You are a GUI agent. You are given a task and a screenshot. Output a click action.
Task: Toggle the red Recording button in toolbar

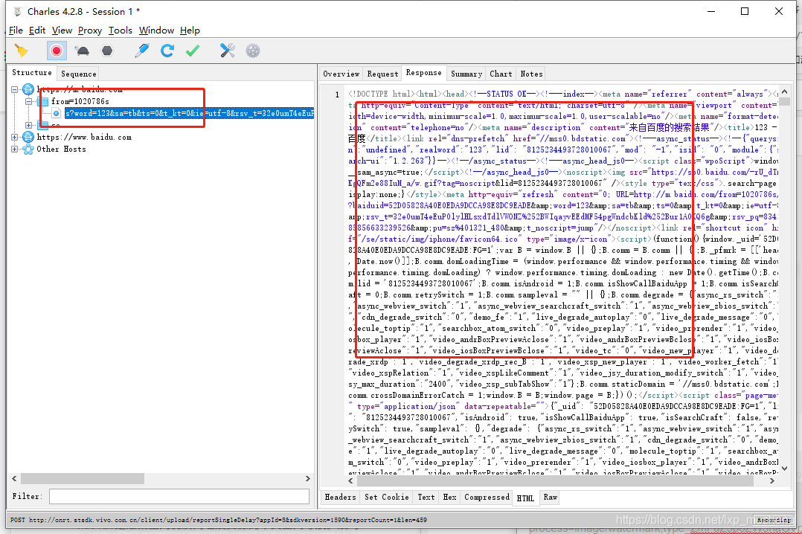click(57, 51)
